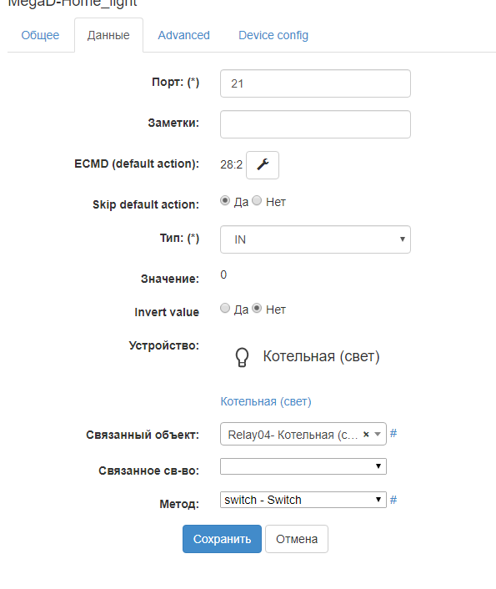This screenshot has height=589, width=496.
Task: Click the light bulb device icon
Action: [x=242, y=357]
